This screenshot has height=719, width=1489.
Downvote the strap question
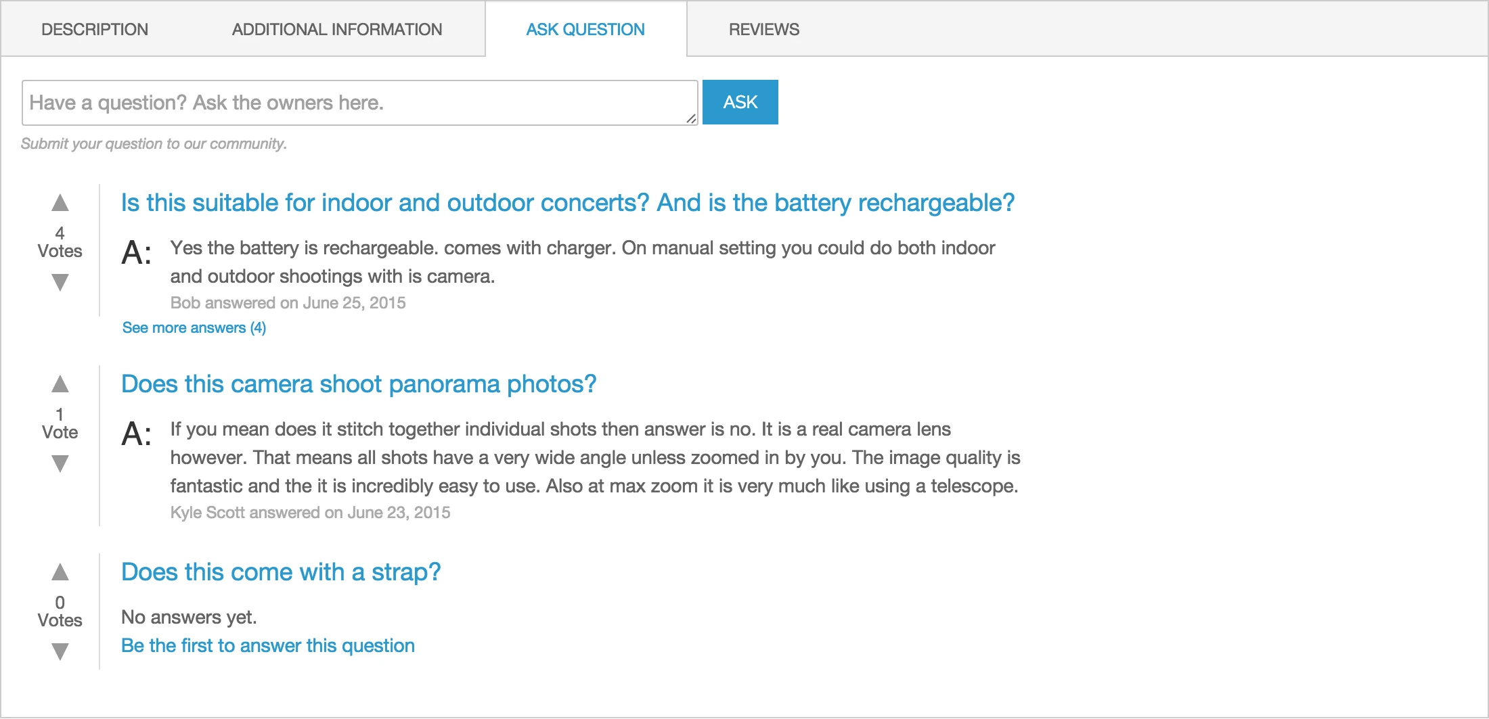60,651
